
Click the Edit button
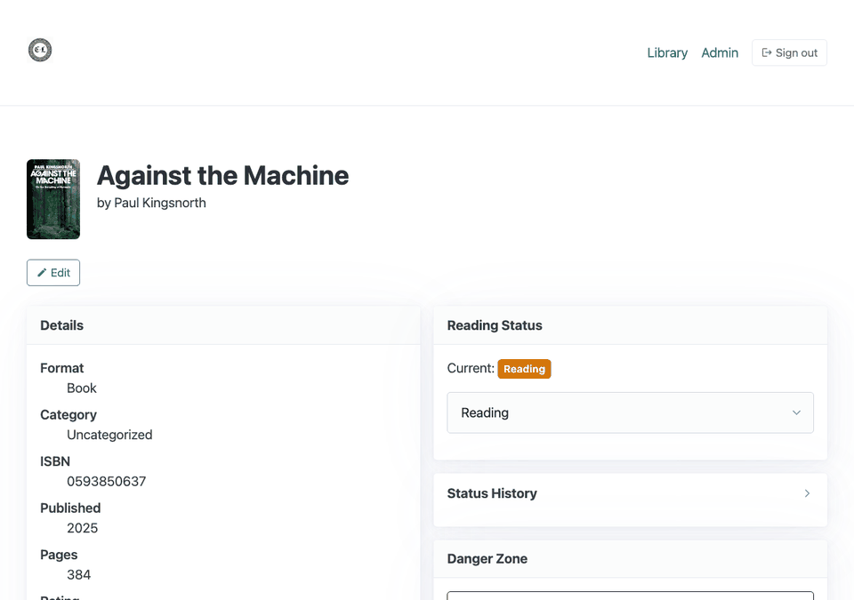[52, 272]
